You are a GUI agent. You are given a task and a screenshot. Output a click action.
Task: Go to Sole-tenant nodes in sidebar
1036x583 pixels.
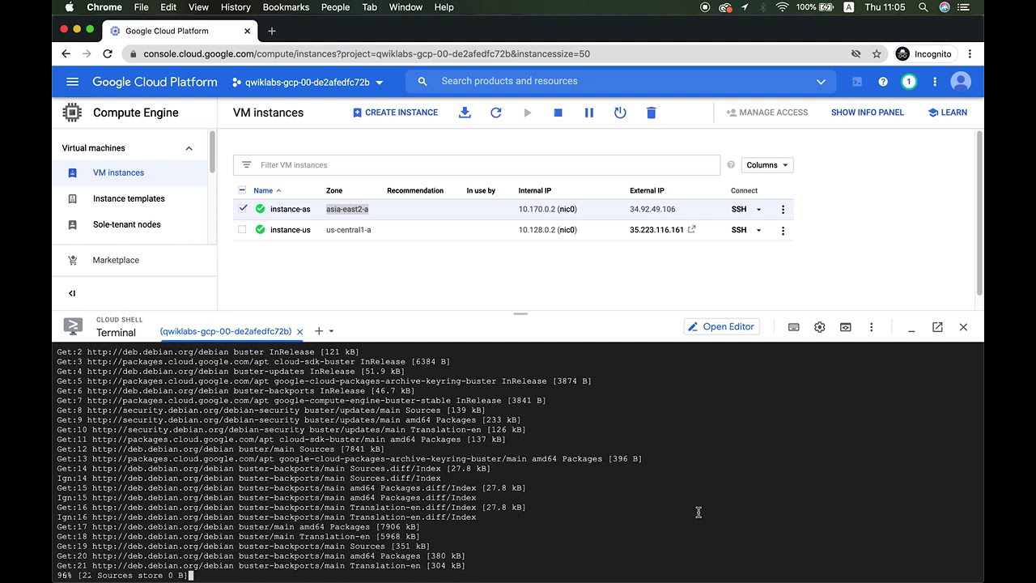(127, 224)
